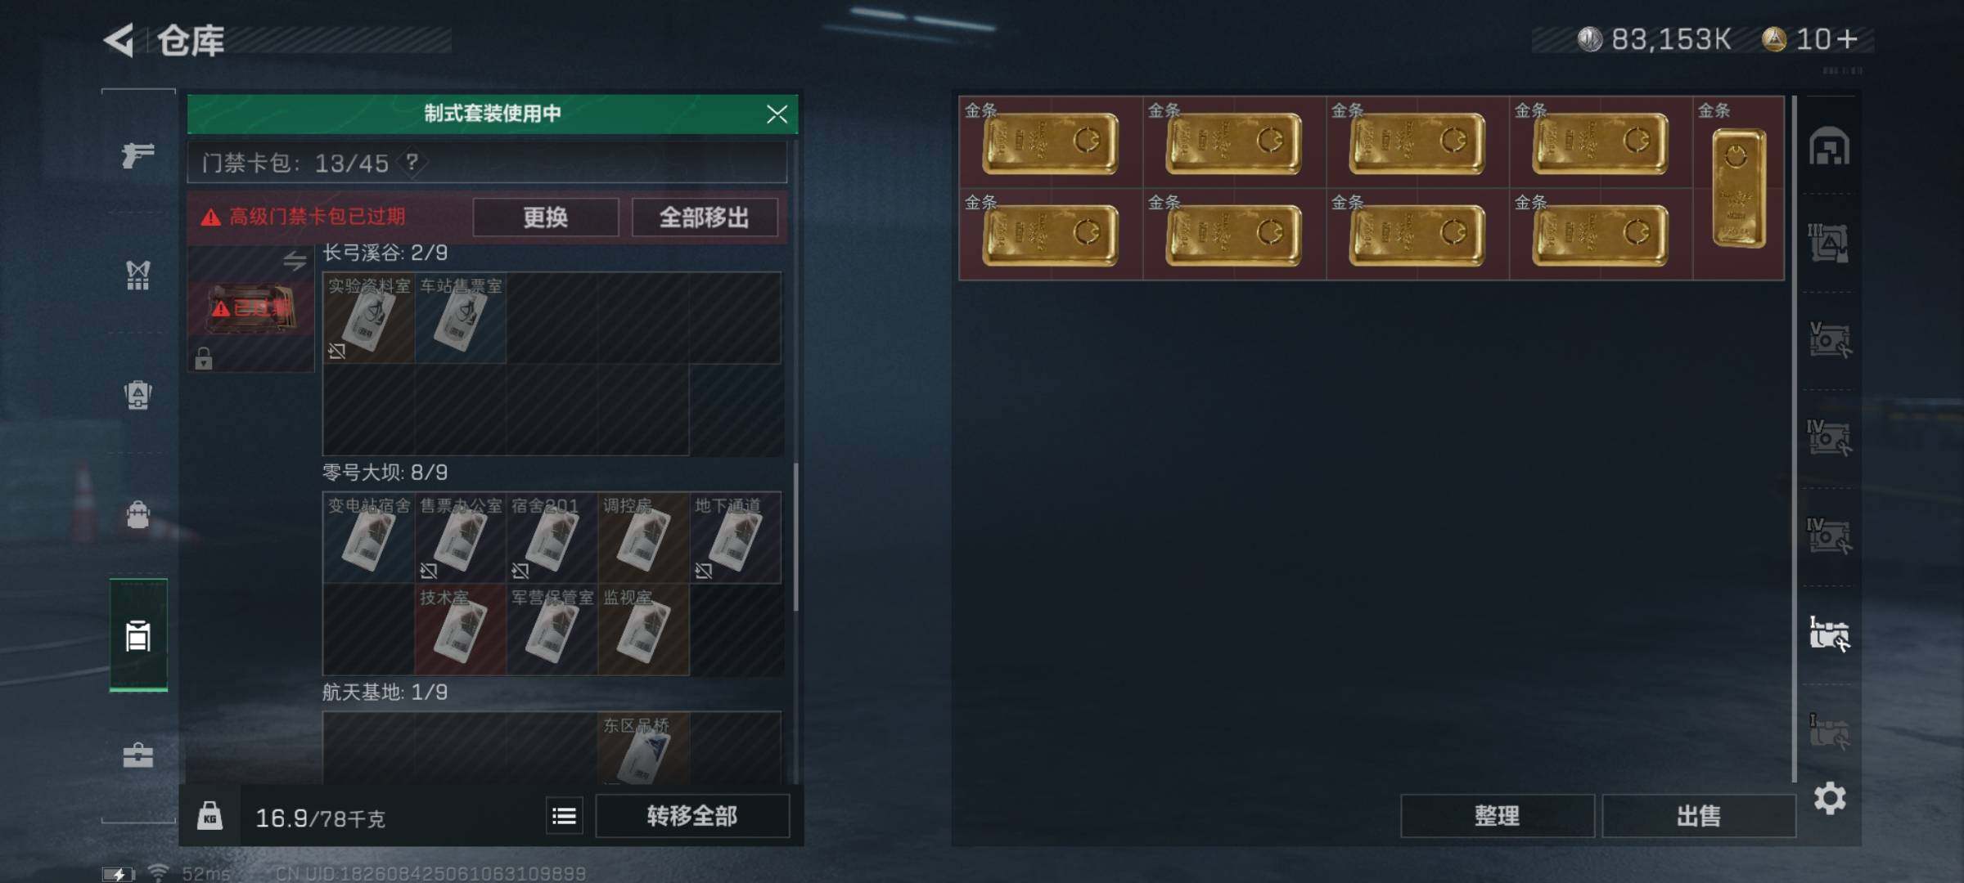Screen dimensions: 1964x883
Task: Expand the first level IV storage box
Action: tap(1830, 437)
